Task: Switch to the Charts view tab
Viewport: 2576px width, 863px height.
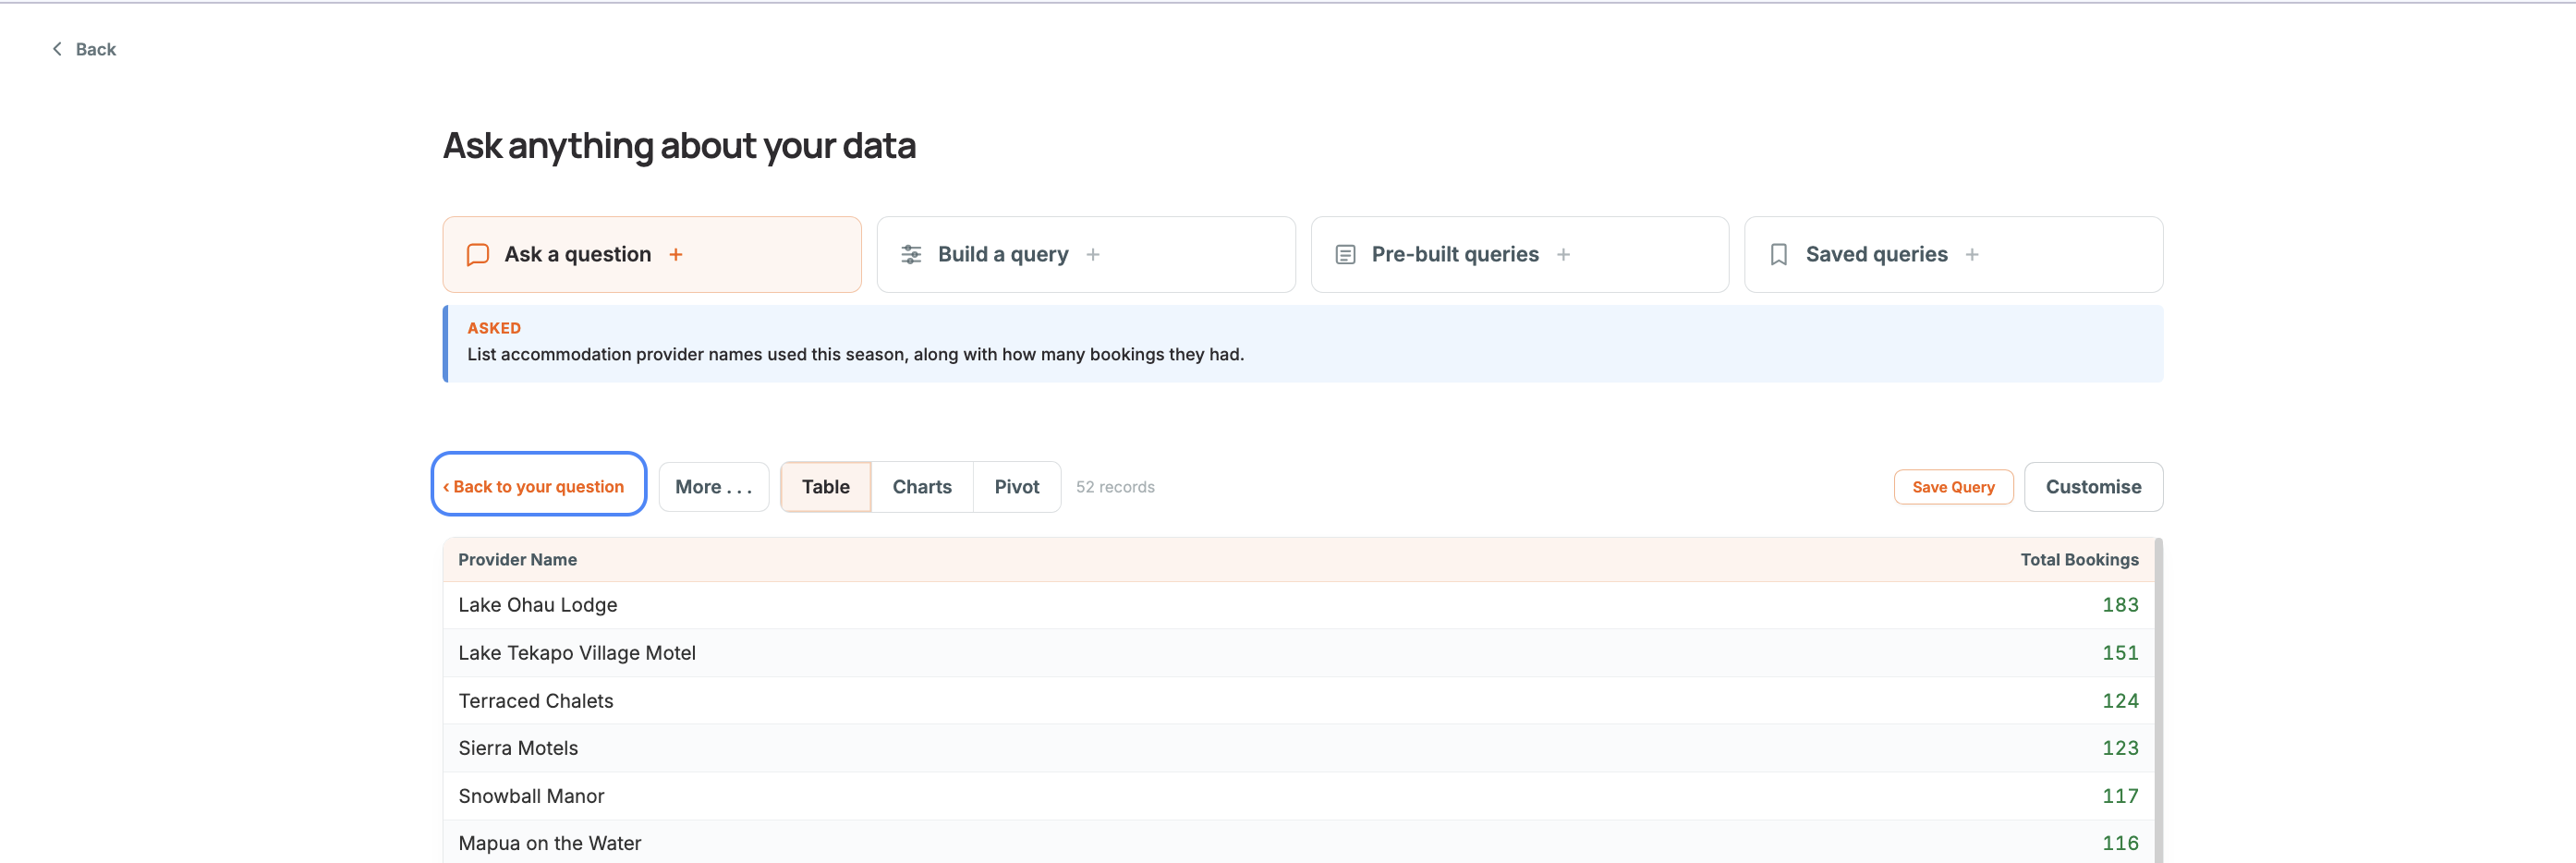Action: point(921,487)
